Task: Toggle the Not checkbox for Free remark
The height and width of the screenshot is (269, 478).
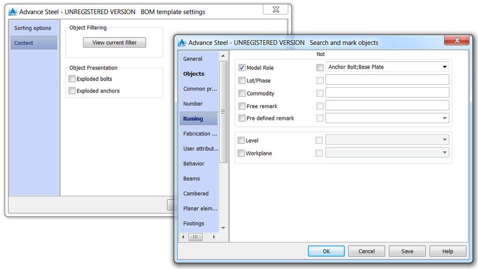Action: 320,106
